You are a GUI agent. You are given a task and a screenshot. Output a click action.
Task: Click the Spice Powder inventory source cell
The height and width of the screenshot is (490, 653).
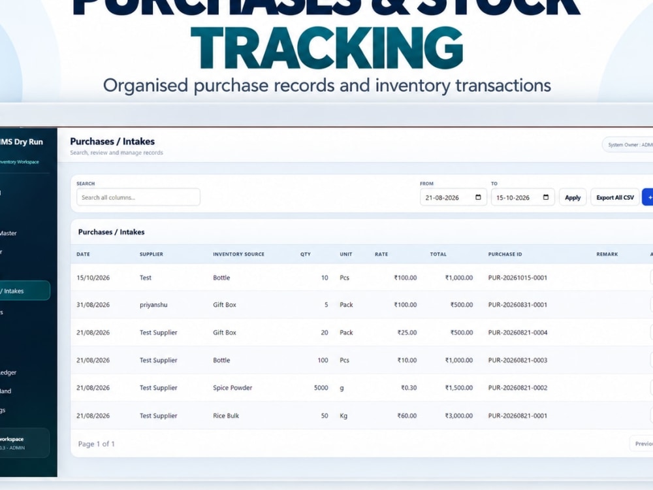232,387
